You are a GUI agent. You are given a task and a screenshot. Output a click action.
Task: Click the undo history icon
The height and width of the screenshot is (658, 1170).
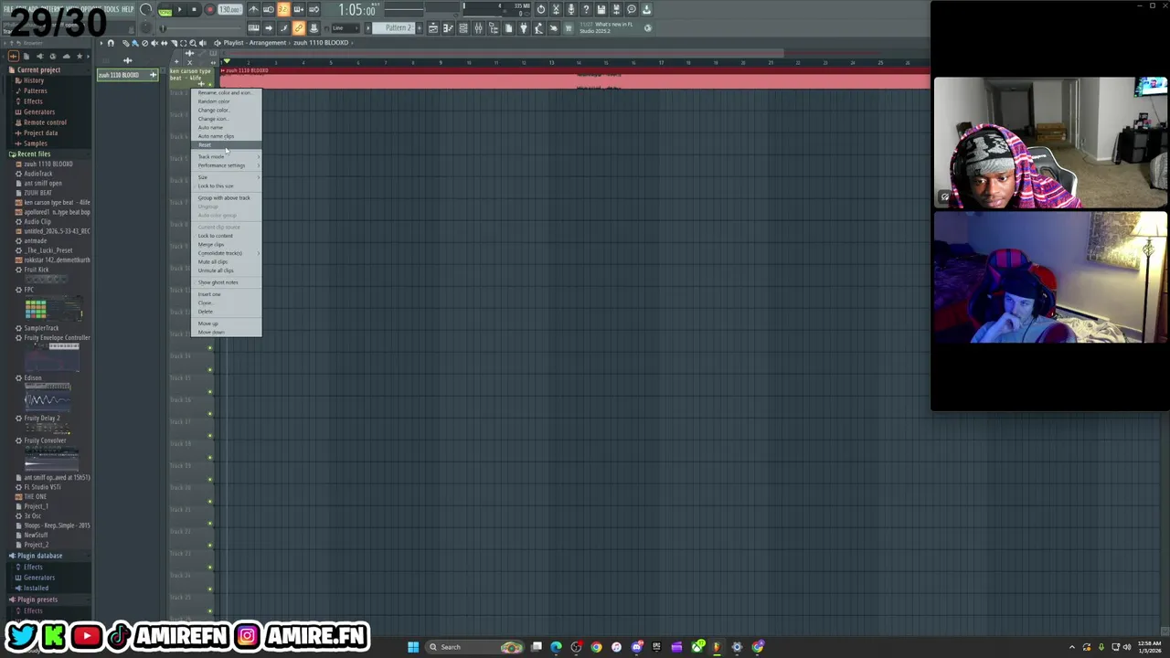click(541, 10)
